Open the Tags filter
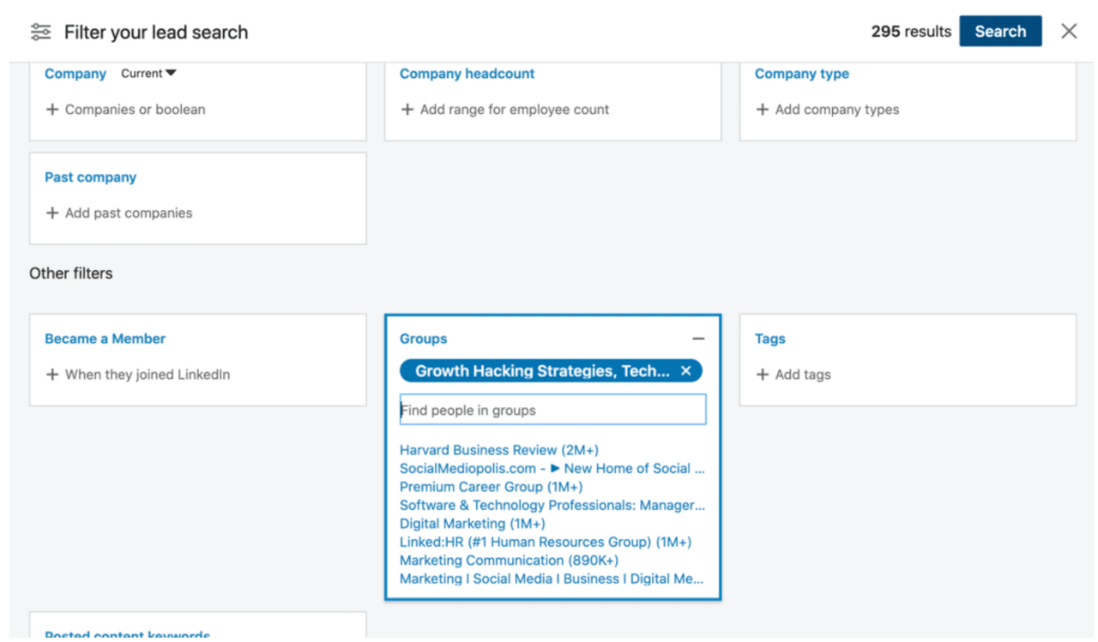The image size is (1098, 642). tap(769, 339)
